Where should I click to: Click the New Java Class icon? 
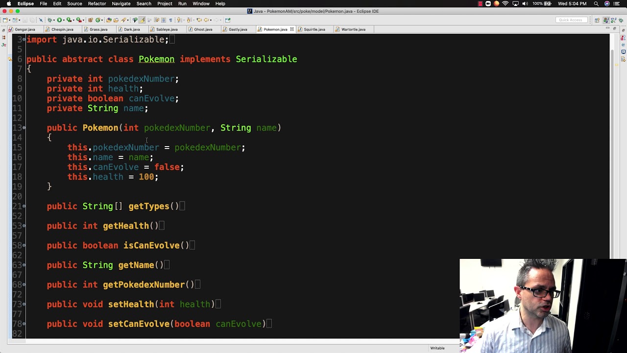tap(98, 20)
